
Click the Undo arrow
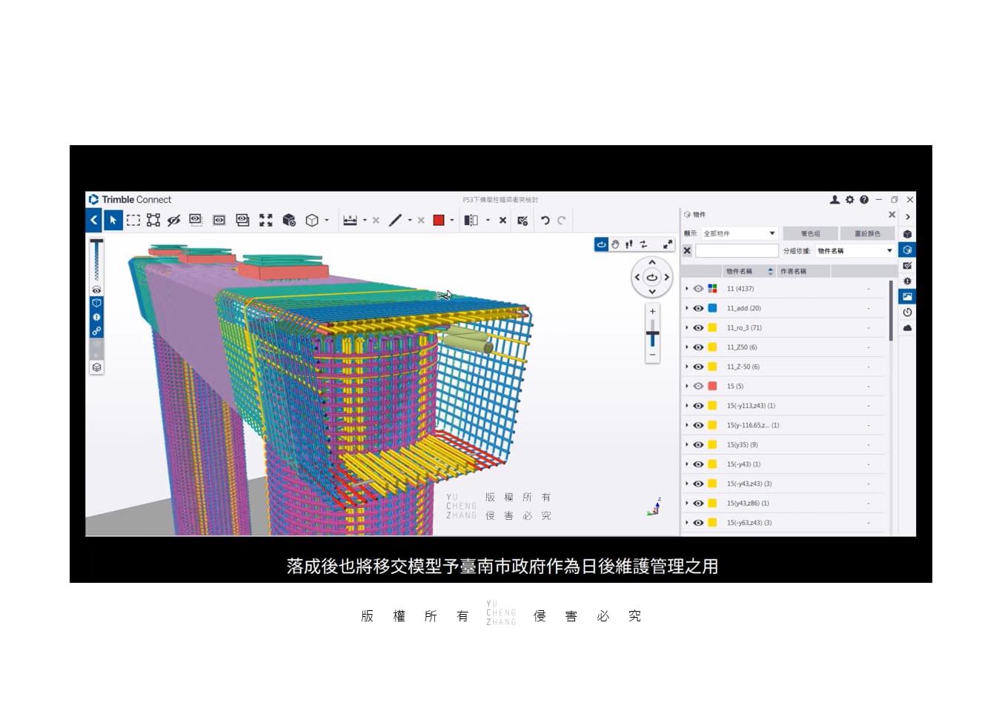545,220
